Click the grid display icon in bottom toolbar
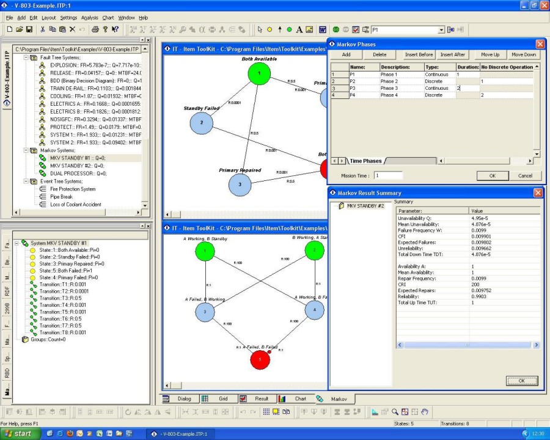This screenshot has height=440, width=550. point(266,412)
